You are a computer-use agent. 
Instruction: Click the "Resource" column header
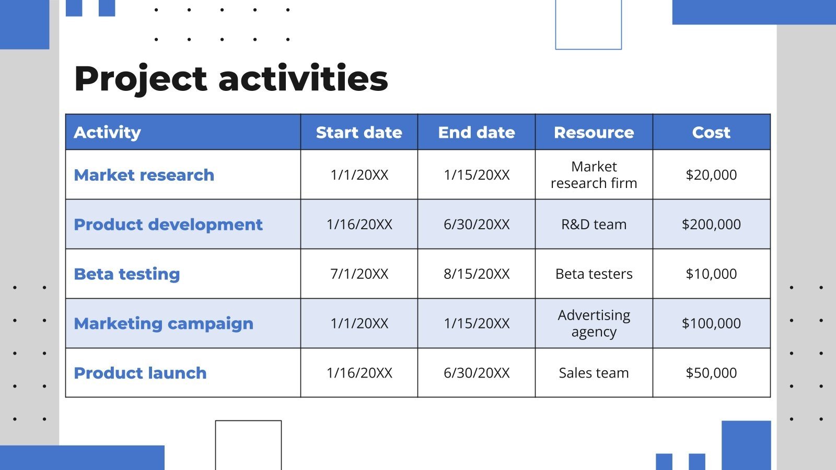click(594, 132)
